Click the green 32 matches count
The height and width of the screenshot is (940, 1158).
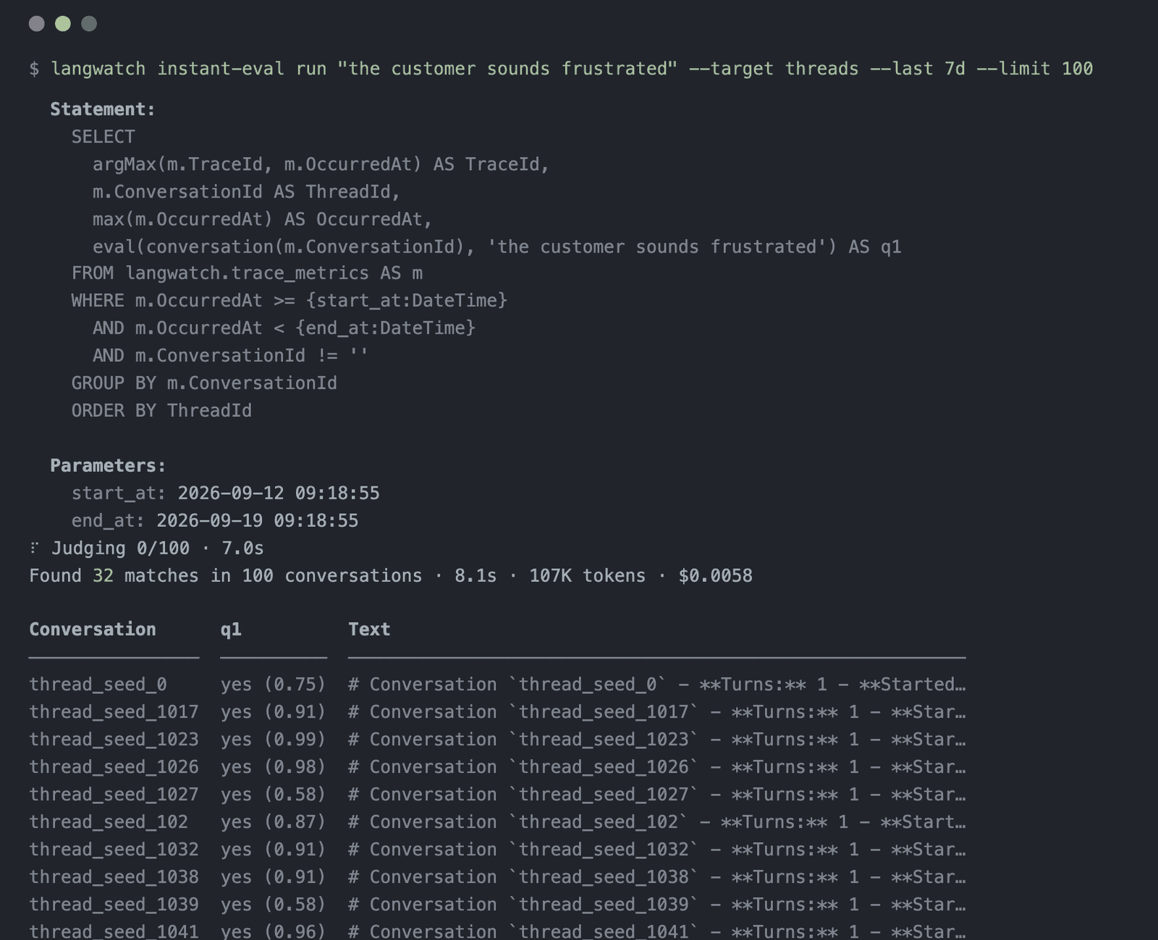(103, 575)
